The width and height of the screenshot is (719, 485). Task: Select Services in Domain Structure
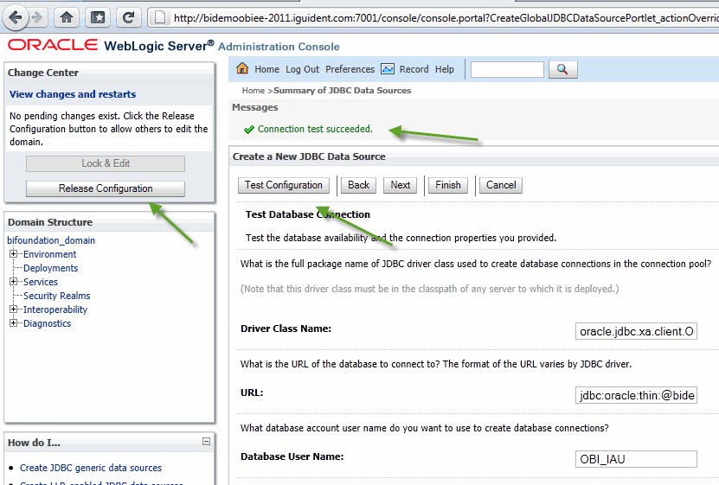pos(41,282)
